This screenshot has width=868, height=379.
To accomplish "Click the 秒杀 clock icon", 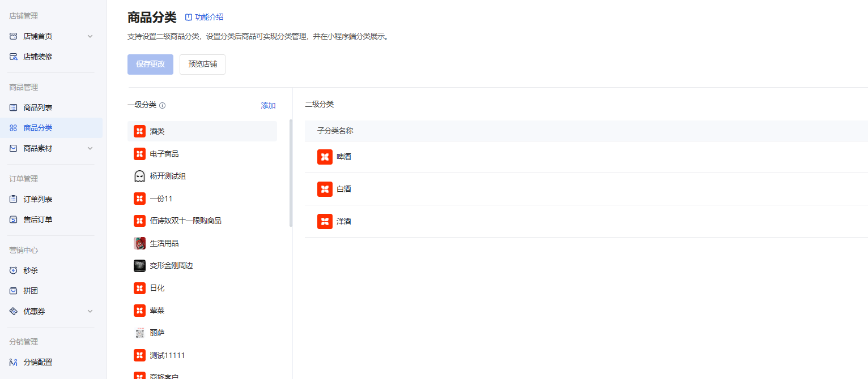I will (14, 270).
